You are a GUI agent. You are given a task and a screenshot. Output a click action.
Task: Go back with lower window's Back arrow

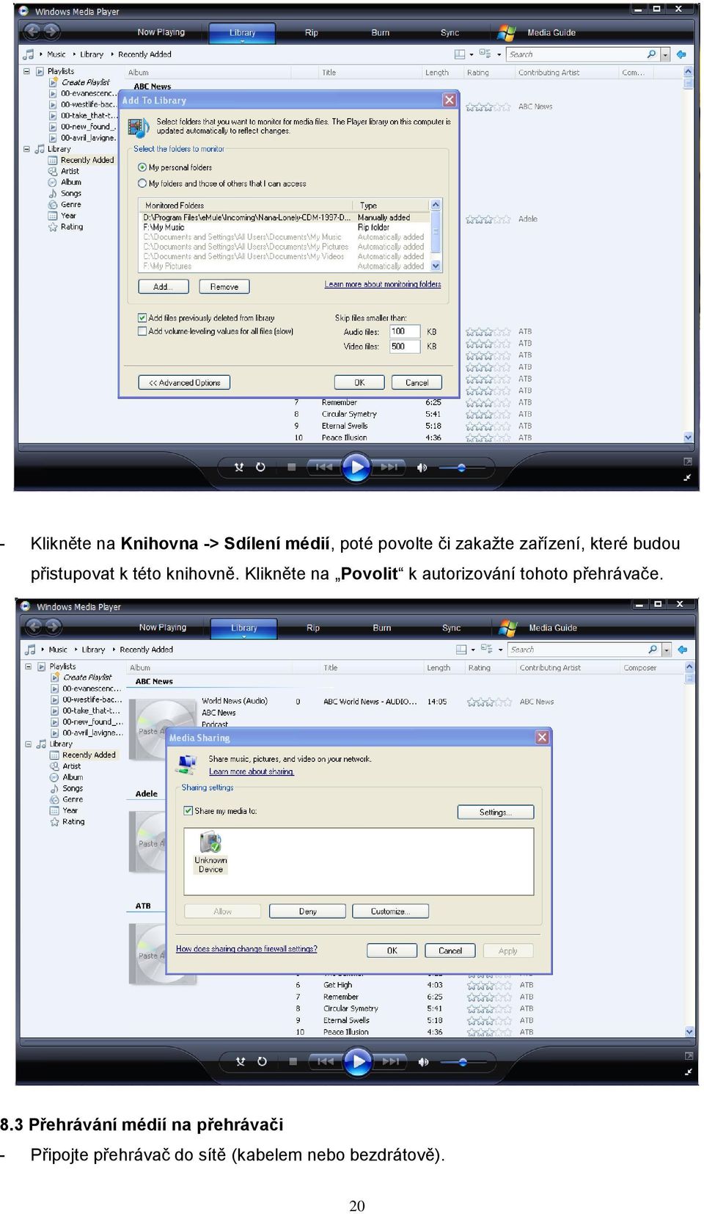point(34,627)
